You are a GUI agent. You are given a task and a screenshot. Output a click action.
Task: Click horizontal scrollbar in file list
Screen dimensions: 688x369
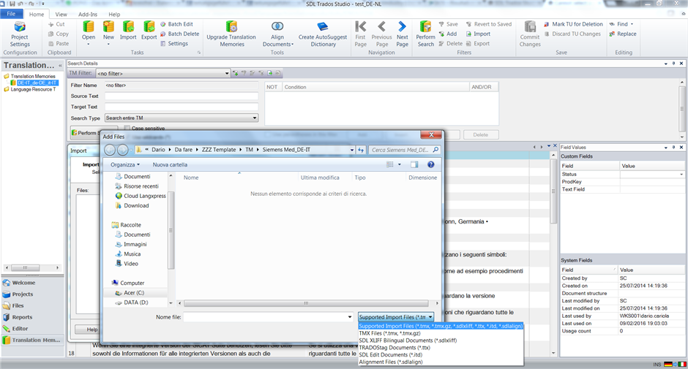point(306,303)
